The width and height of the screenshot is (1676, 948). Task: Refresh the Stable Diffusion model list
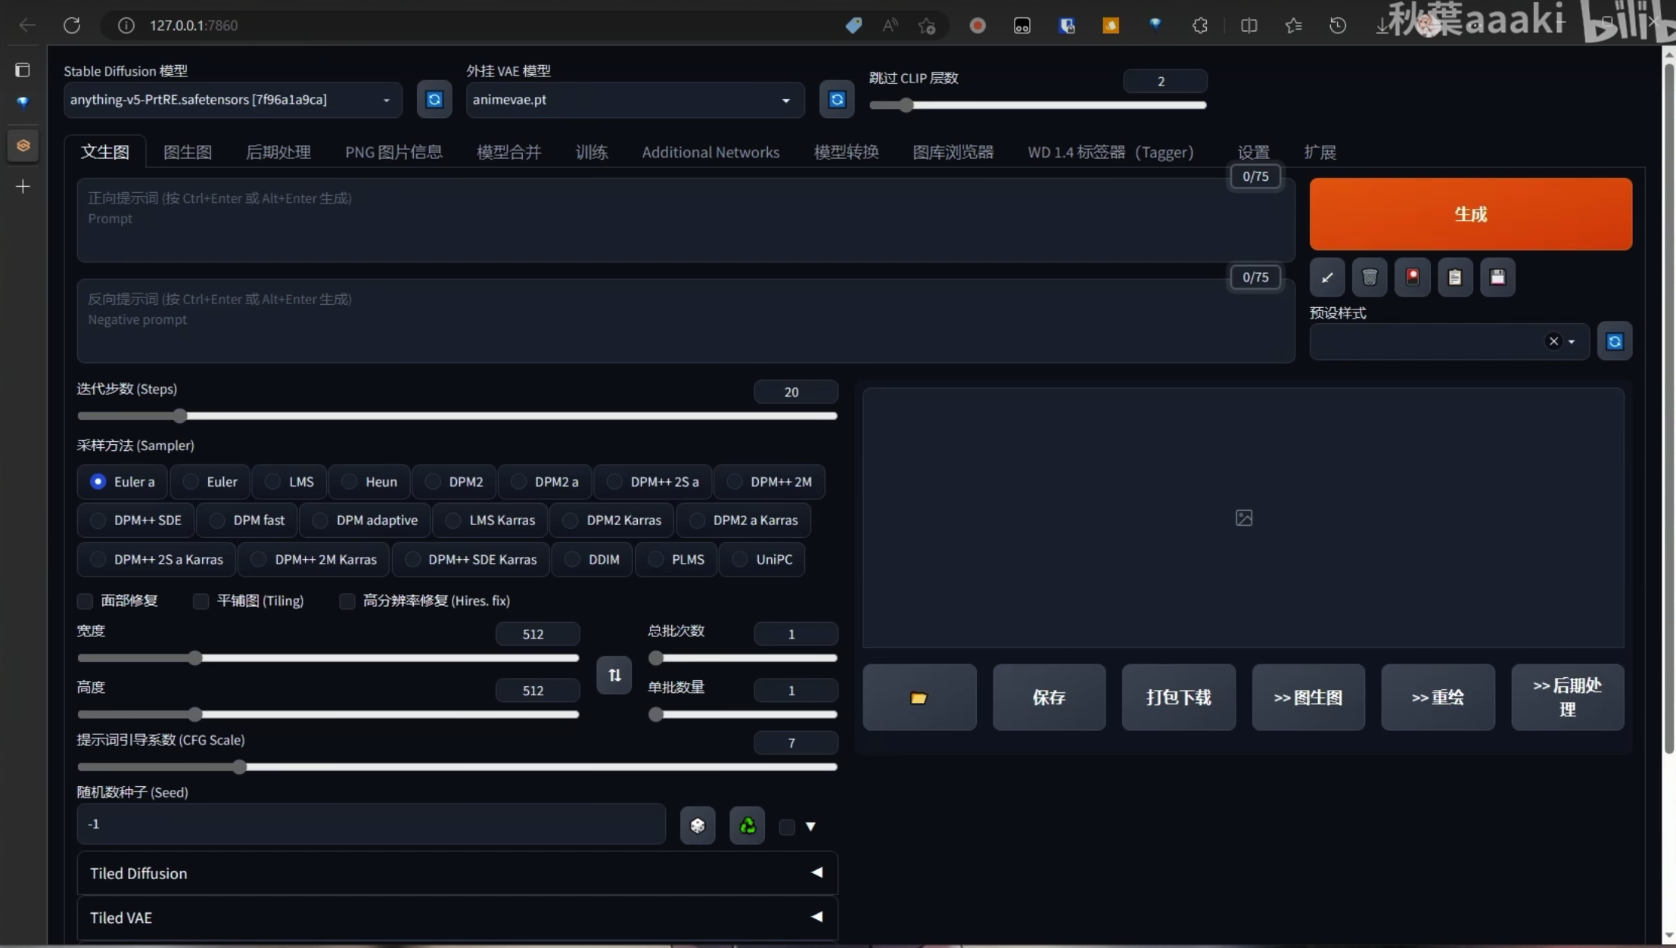click(434, 99)
